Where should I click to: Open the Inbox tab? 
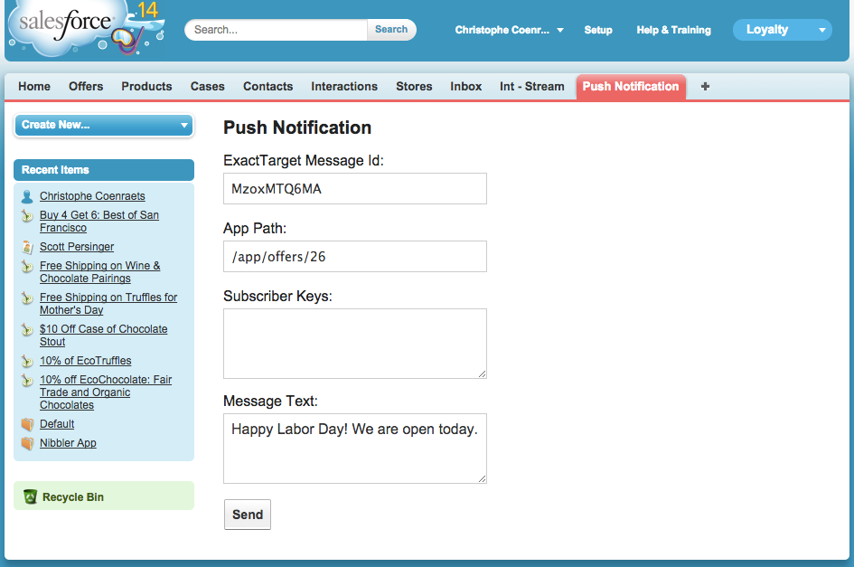tap(466, 86)
